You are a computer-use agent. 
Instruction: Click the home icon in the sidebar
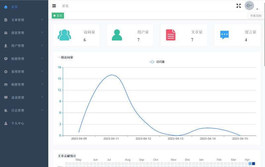[x=6, y=7]
